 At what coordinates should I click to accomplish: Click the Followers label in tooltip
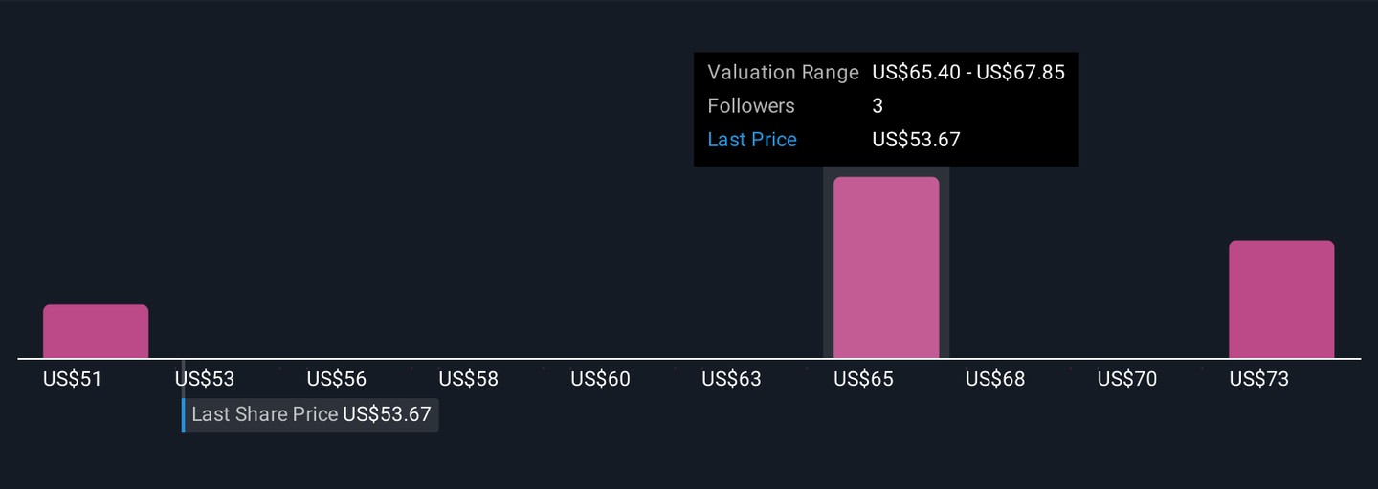pos(751,106)
